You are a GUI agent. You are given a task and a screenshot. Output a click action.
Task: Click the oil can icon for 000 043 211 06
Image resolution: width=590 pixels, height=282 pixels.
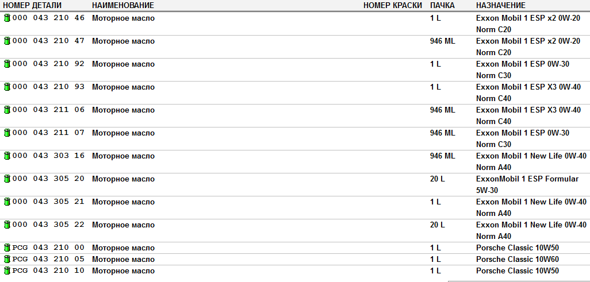pyautogui.click(x=7, y=110)
